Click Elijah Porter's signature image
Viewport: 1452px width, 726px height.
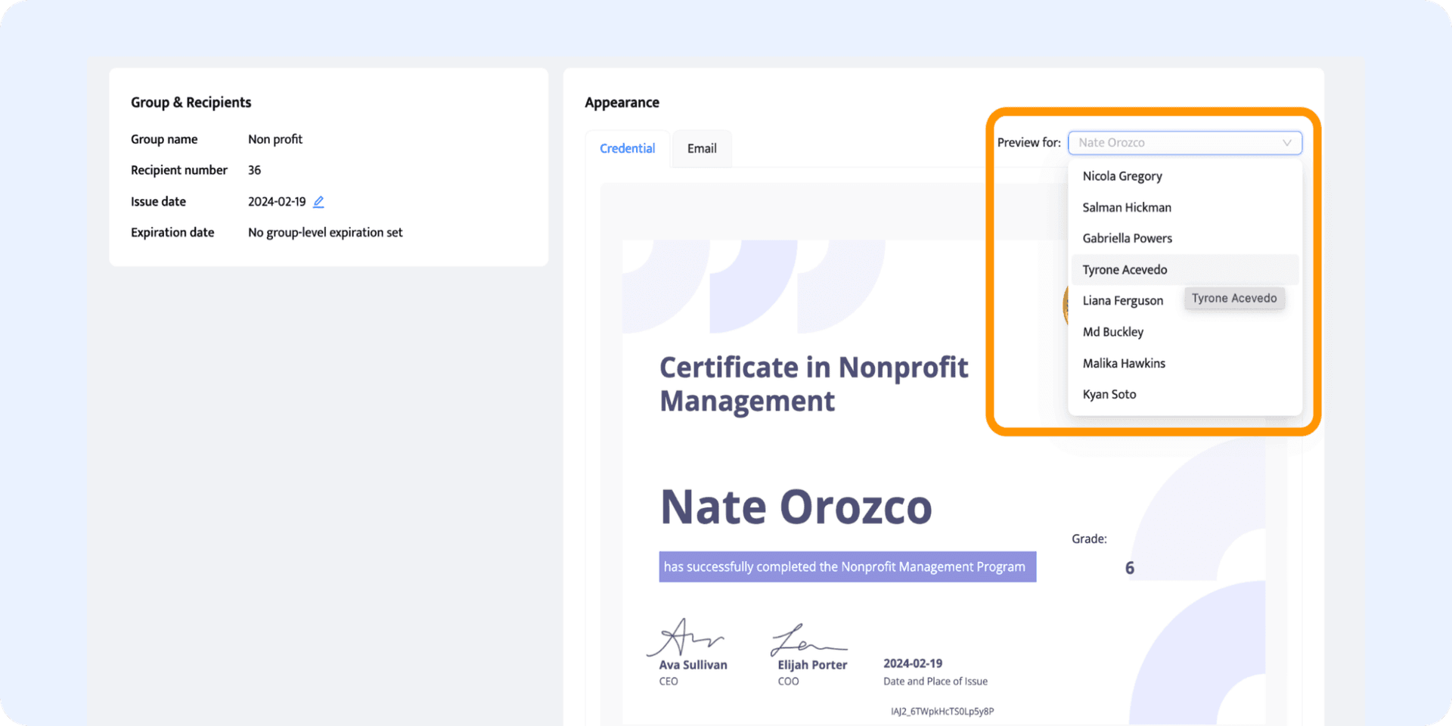pyautogui.click(x=808, y=640)
